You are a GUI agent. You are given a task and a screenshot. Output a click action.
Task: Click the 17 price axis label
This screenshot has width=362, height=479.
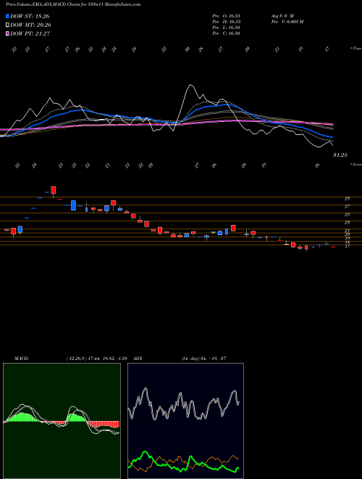[x=347, y=247]
